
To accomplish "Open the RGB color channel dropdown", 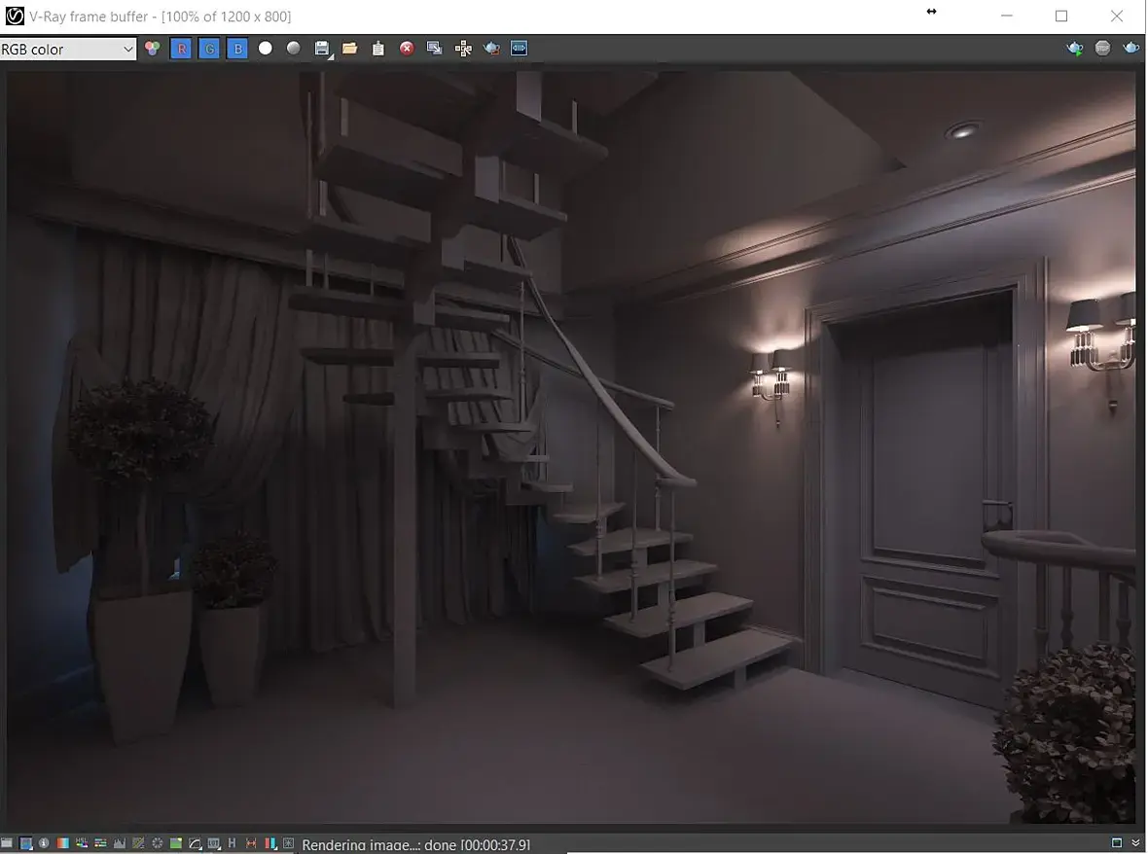I will point(68,49).
